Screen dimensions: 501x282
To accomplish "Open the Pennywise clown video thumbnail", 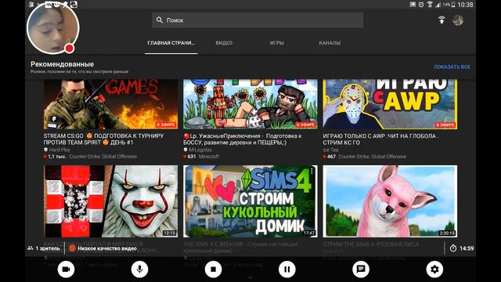I will coord(111,201).
